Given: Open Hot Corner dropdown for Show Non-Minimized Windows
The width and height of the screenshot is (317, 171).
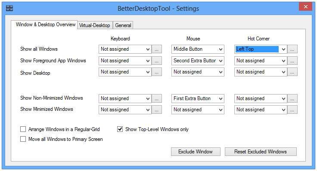Looking at the screenshot, I should point(261,98).
